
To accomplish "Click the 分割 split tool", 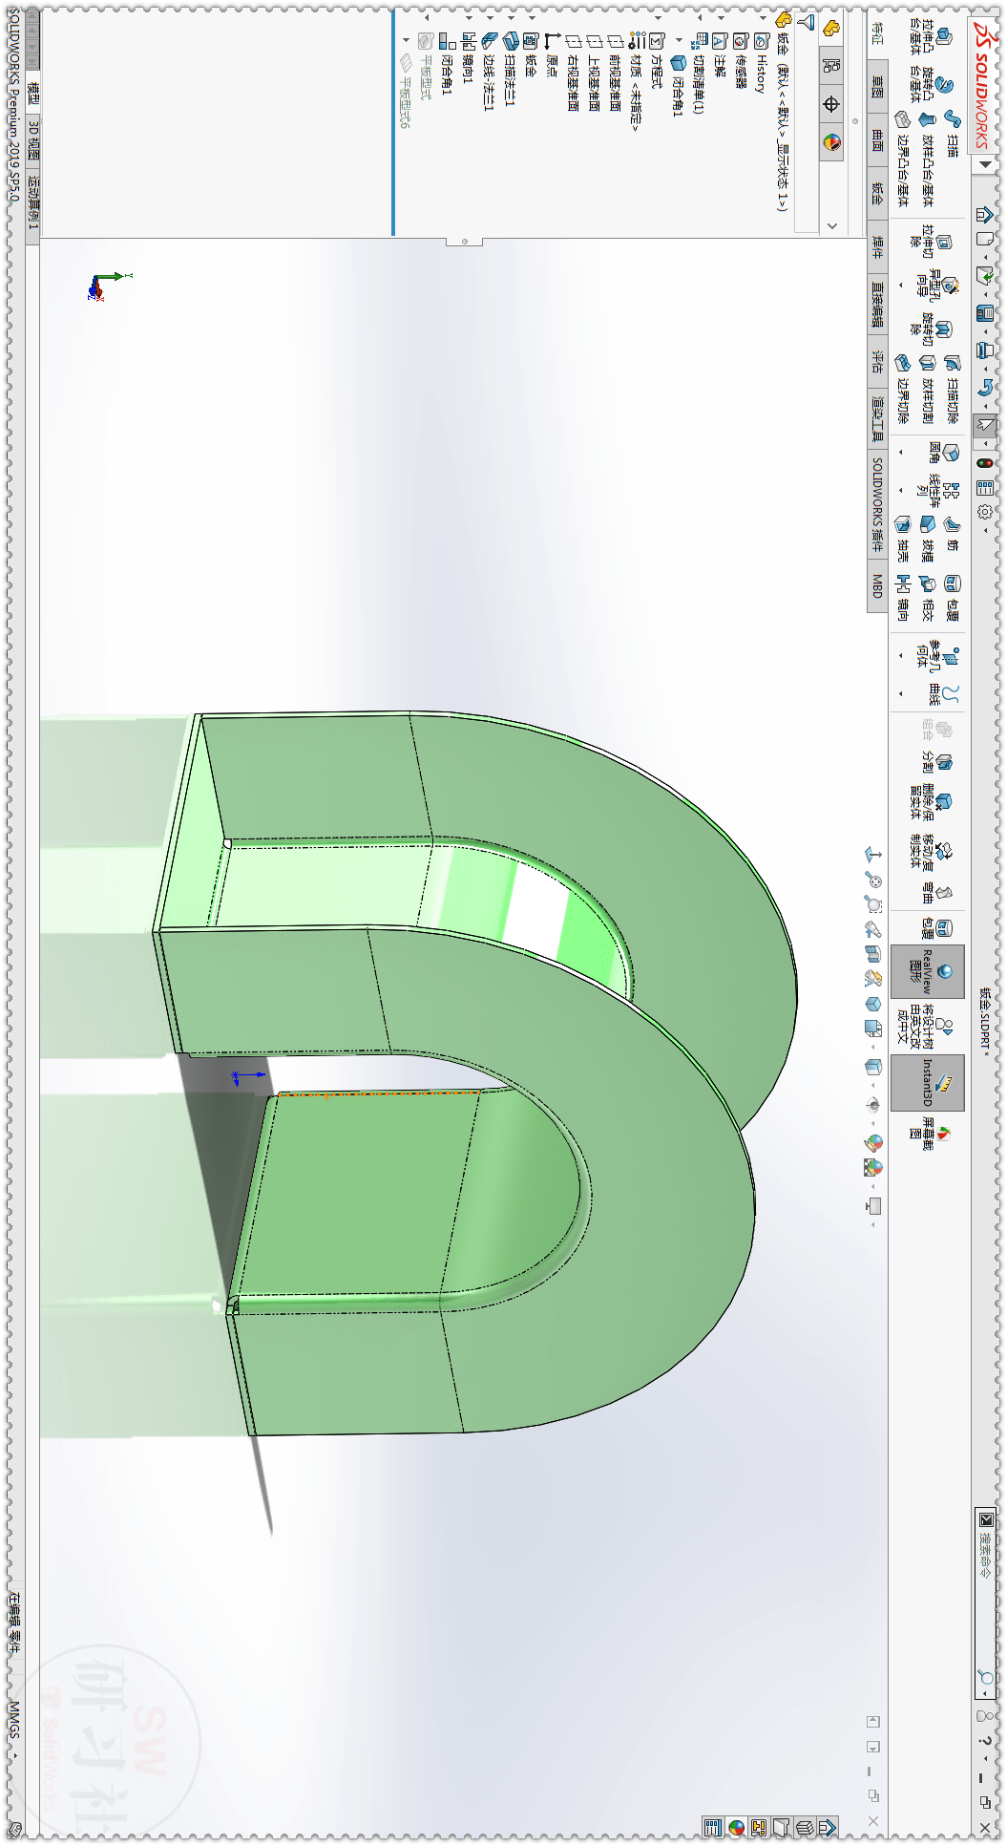I will click(x=935, y=761).
